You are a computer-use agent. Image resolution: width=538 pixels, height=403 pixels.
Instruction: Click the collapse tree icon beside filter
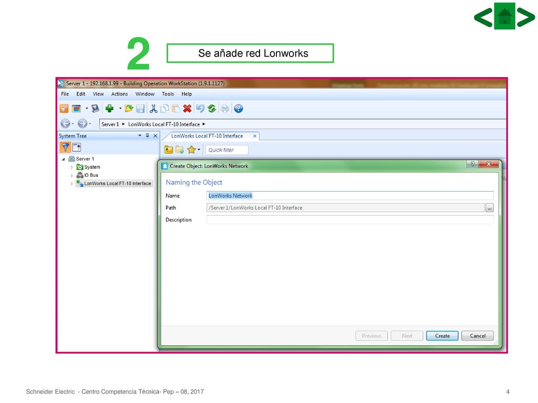tap(77, 147)
